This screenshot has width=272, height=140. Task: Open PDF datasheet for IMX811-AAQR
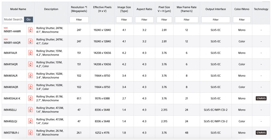click(x=30, y=41)
